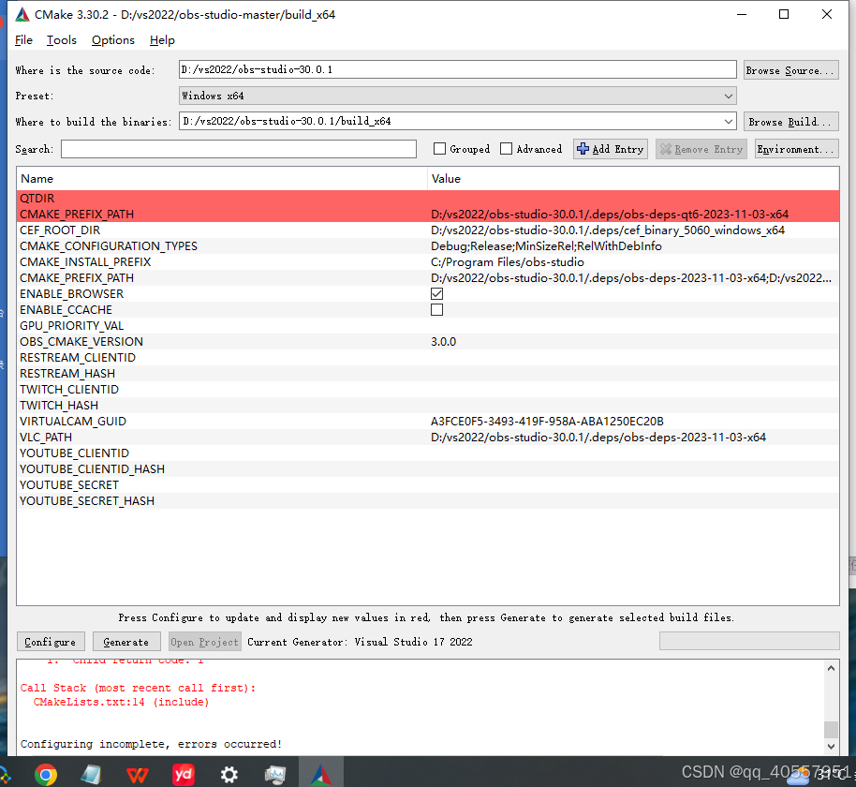Click the Generate button
Screen dimensions: 856x787
[126, 642]
